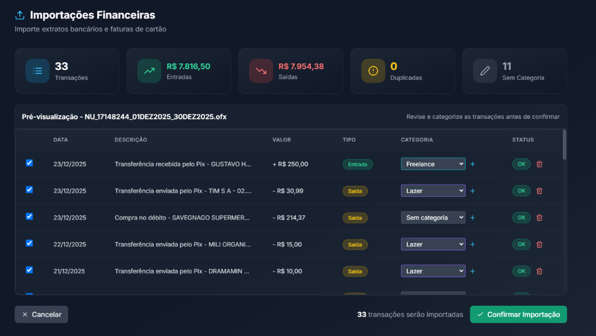The height and width of the screenshot is (336, 596).
Task: Click plus icon next to DRAMAMIN category
Action: (x=473, y=271)
